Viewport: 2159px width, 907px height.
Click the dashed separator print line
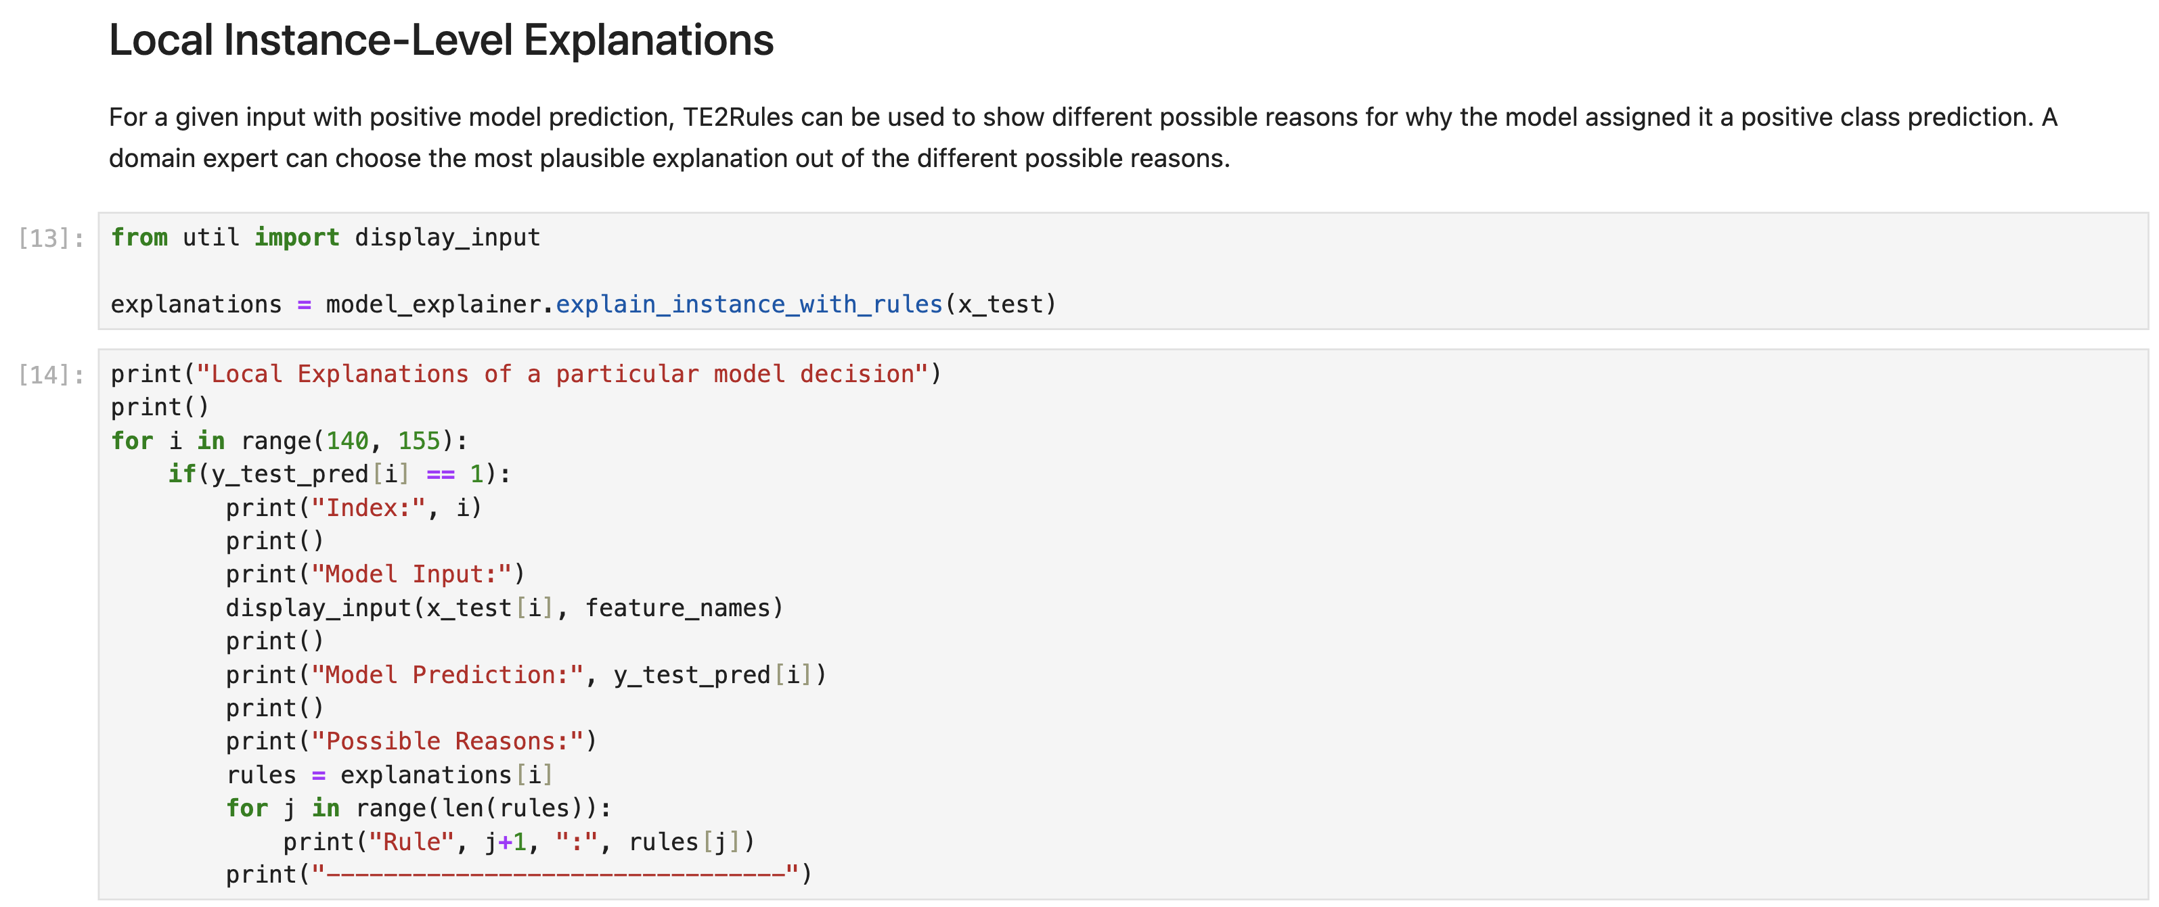pos(518,875)
